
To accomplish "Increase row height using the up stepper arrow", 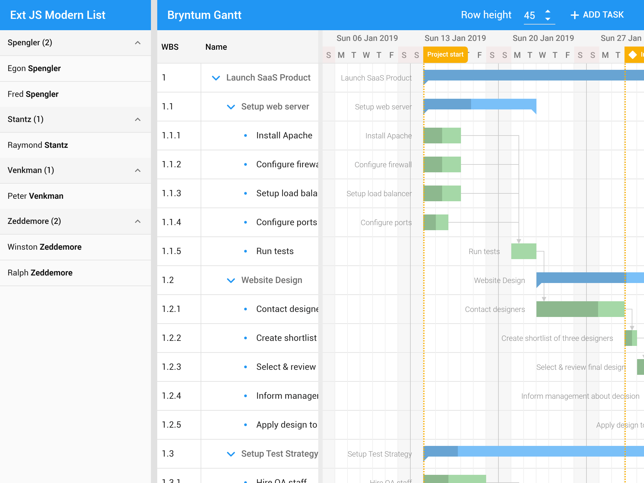I will coord(548,12).
